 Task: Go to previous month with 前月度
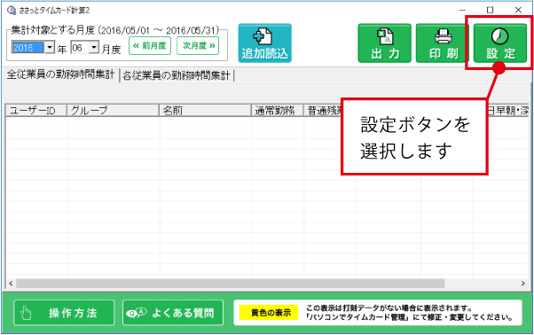150,46
